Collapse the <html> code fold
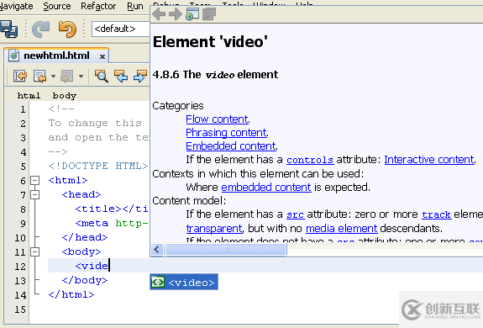 pyautogui.click(x=35, y=180)
